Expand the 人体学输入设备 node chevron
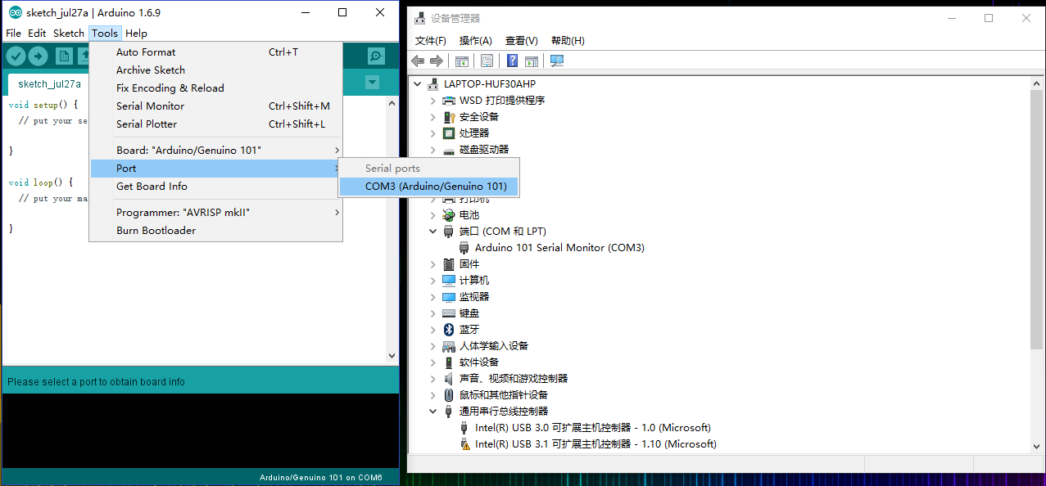Image resolution: width=1046 pixels, height=486 pixels. click(x=433, y=345)
